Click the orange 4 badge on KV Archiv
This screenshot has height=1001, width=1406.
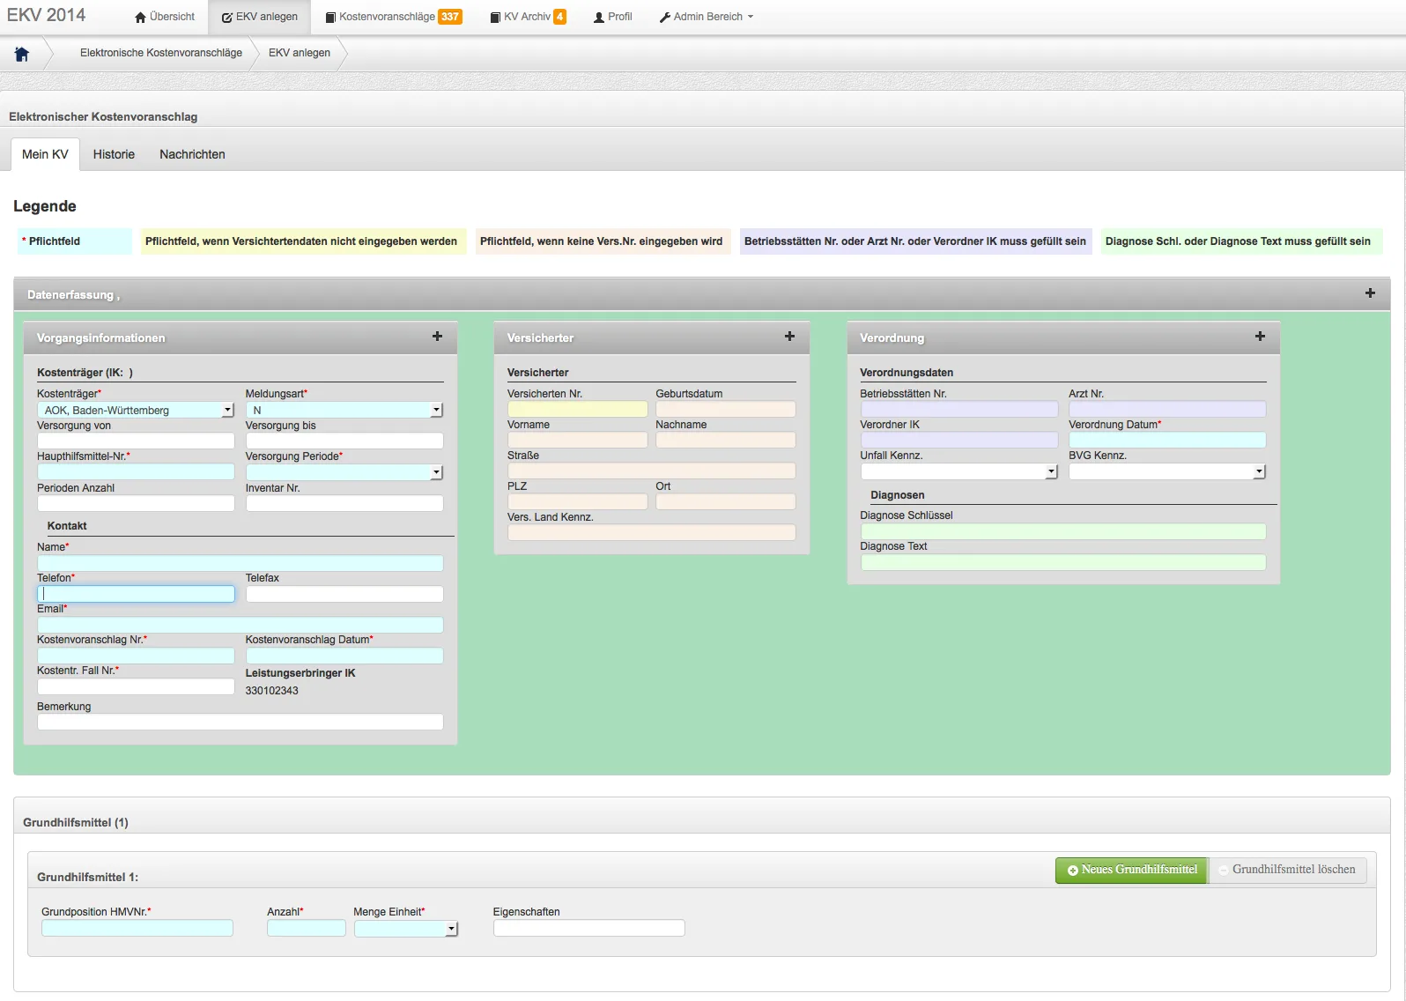click(559, 17)
